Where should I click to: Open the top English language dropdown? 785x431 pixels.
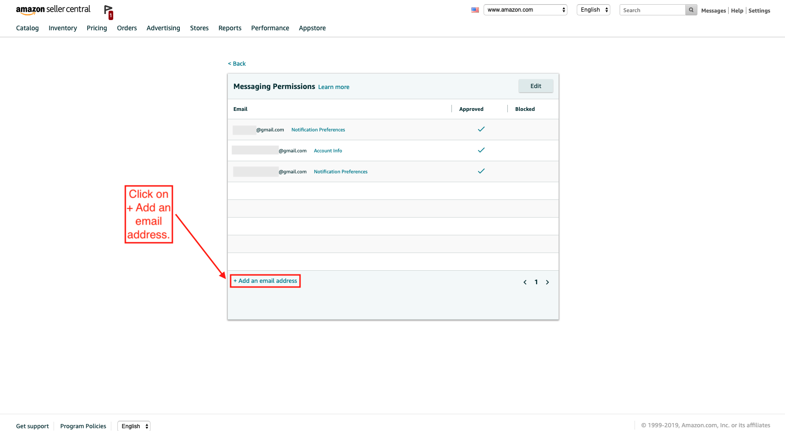click(x=593, y=10)
